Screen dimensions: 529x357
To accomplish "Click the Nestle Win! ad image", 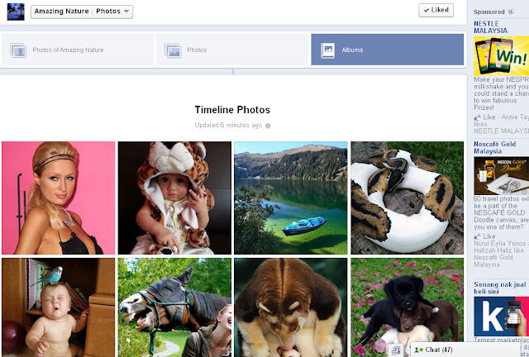I will pyautogui.click(x=502, y=55).
